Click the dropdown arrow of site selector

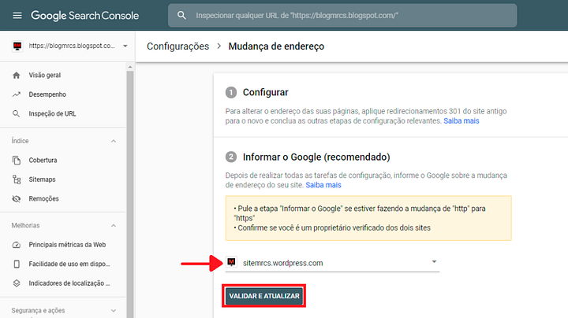[434, 261]
